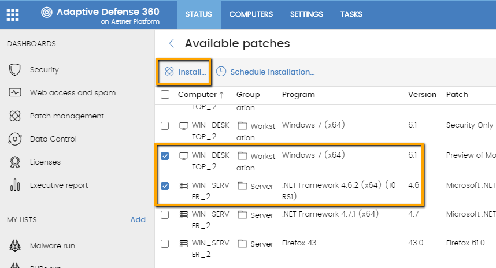Click desktop icon in Preview of Mo row
The height and width of the screenshot is (268, 496).
[x=183, y=156]
